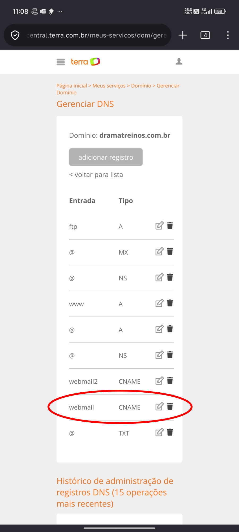239x532 pixels.
Task: Go back via voltar para lista
Action: click(x=96, y=175)
